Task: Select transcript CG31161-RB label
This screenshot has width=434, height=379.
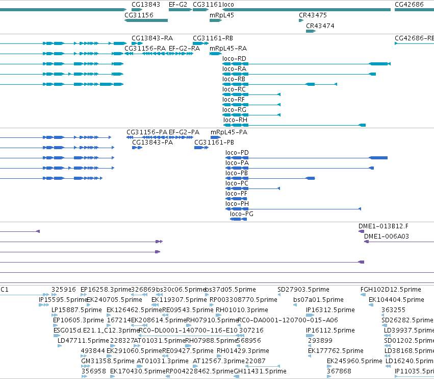Action: click(213, 38)
